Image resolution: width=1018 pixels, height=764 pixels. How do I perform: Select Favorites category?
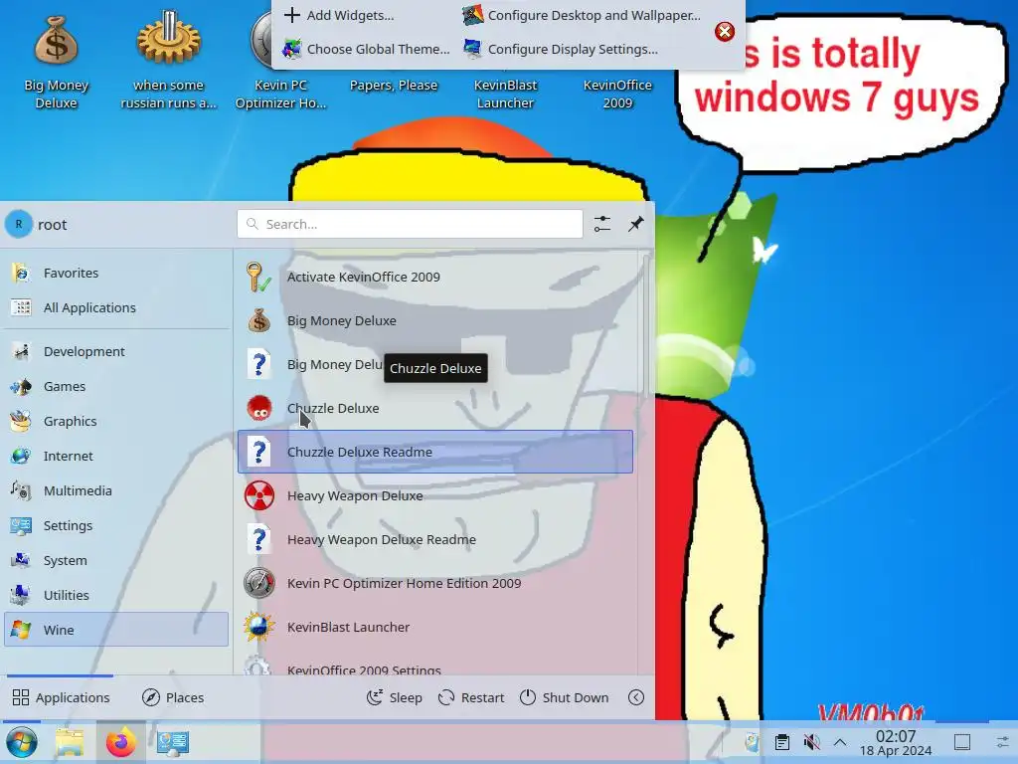point(116,273)
